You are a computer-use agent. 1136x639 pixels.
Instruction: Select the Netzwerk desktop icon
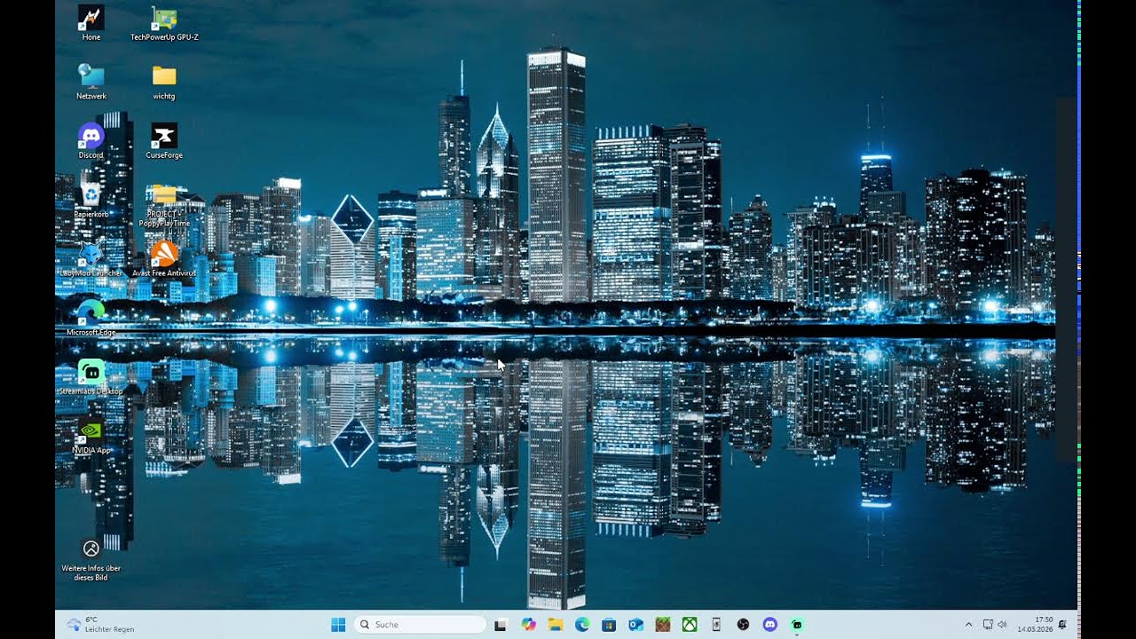91,82
